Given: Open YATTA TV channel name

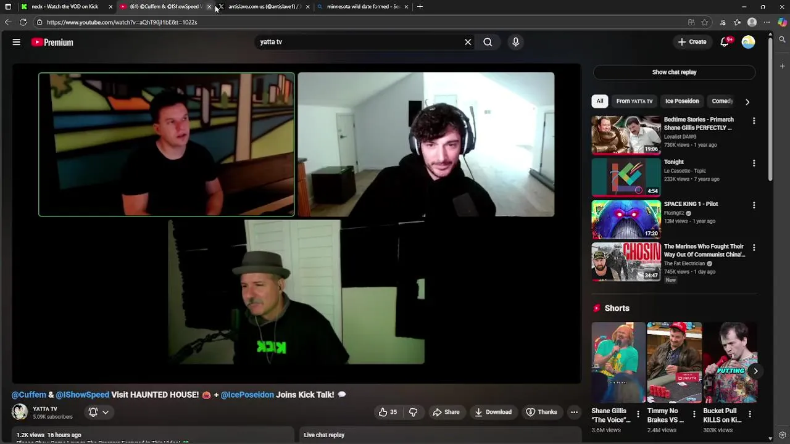Looking at the screenshot, I should (x=45, y=409).
